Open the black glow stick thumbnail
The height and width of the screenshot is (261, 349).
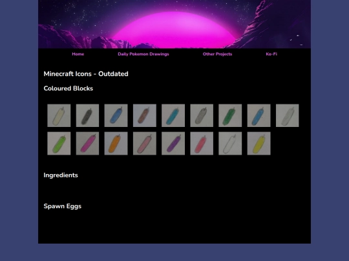coord(87,115)
